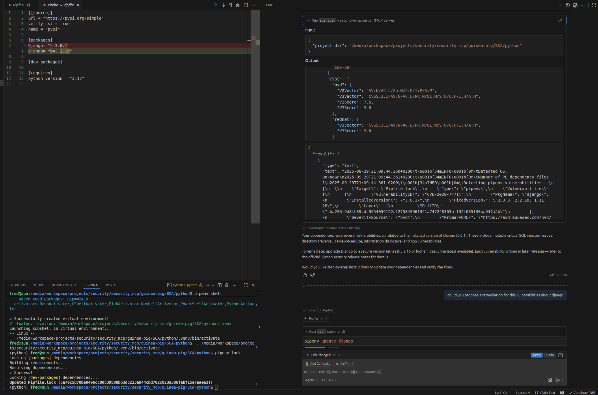598x395 pixels.
Task: Show whitespace with the pilcrow icon
Action: click(230, 5)
